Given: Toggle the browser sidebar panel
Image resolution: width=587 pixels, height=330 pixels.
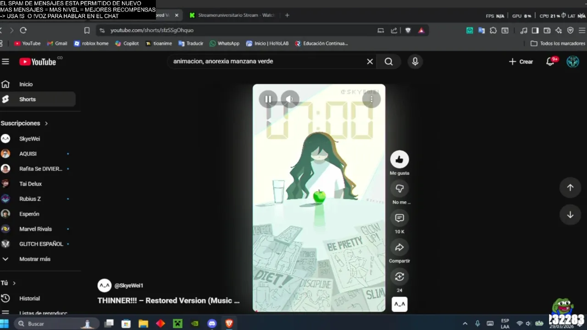Looking at the screenshot, I should 535,30.
